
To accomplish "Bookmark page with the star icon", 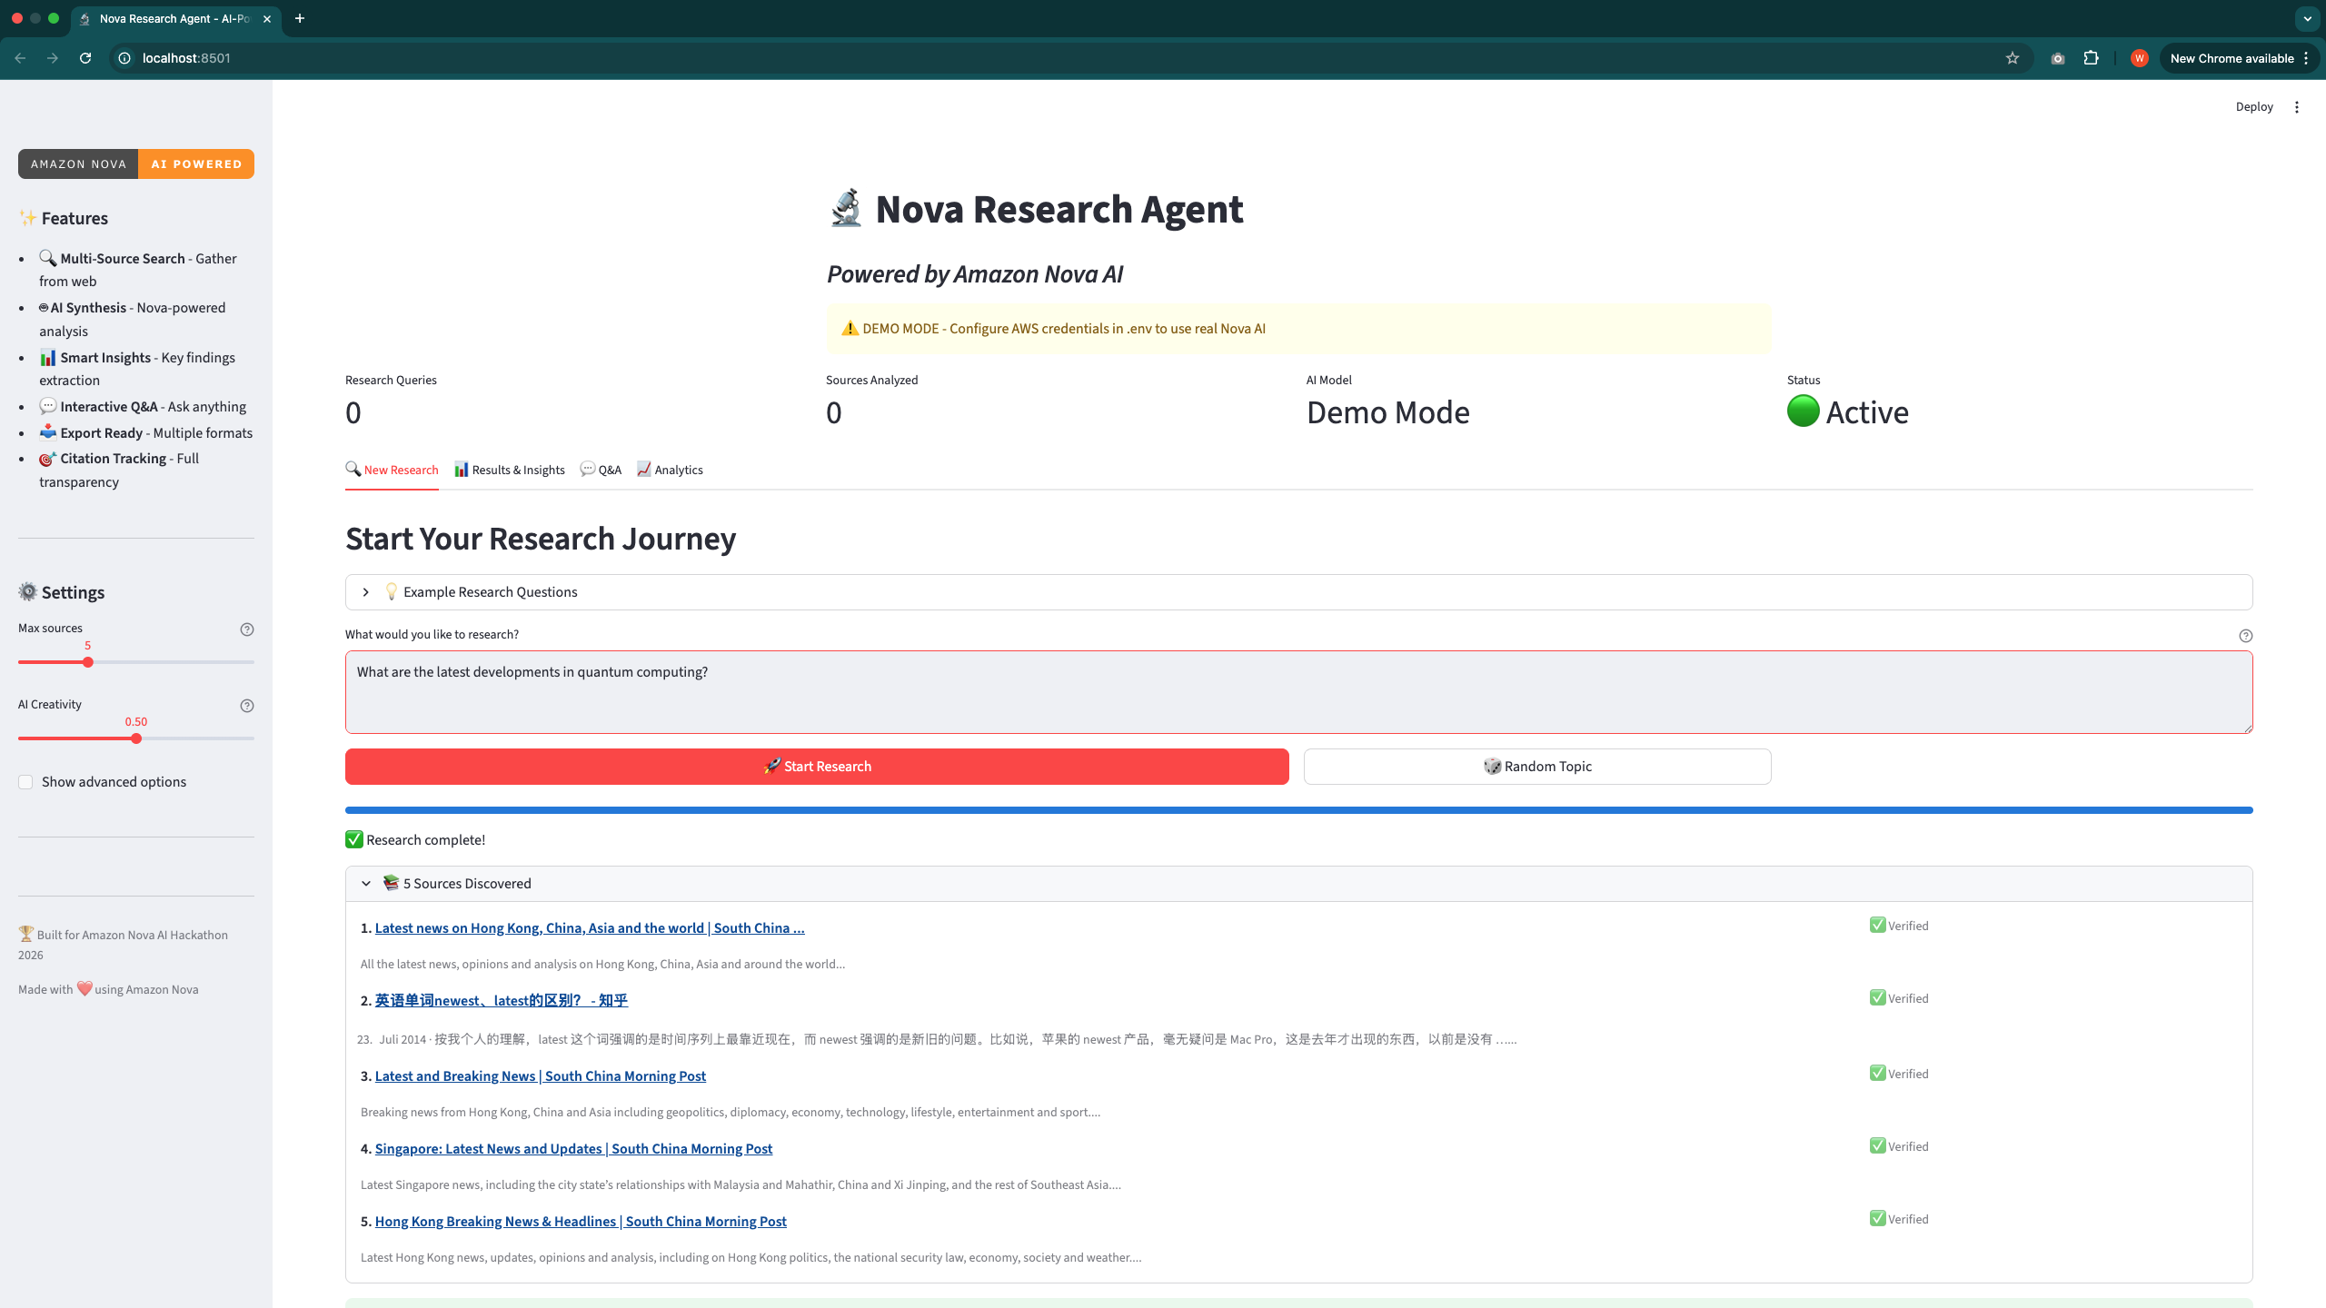I will (x=2012, y=58).
